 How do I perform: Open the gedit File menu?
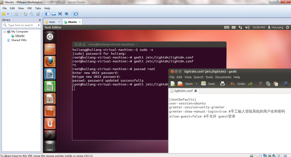click(x=172, y=77)
